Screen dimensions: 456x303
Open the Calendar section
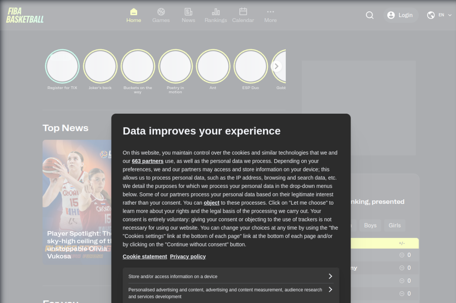pos(243,15)
